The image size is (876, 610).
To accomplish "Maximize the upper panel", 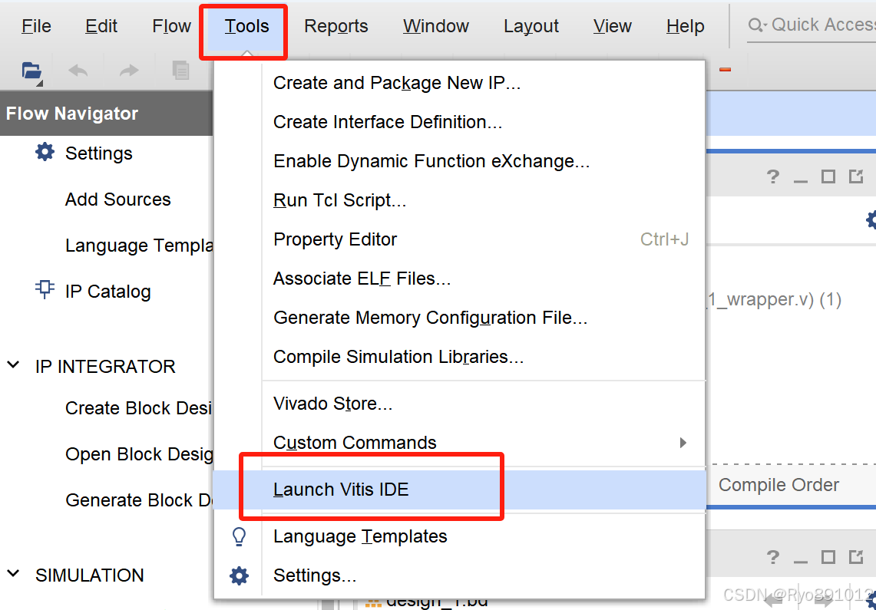I will point(828,177).
